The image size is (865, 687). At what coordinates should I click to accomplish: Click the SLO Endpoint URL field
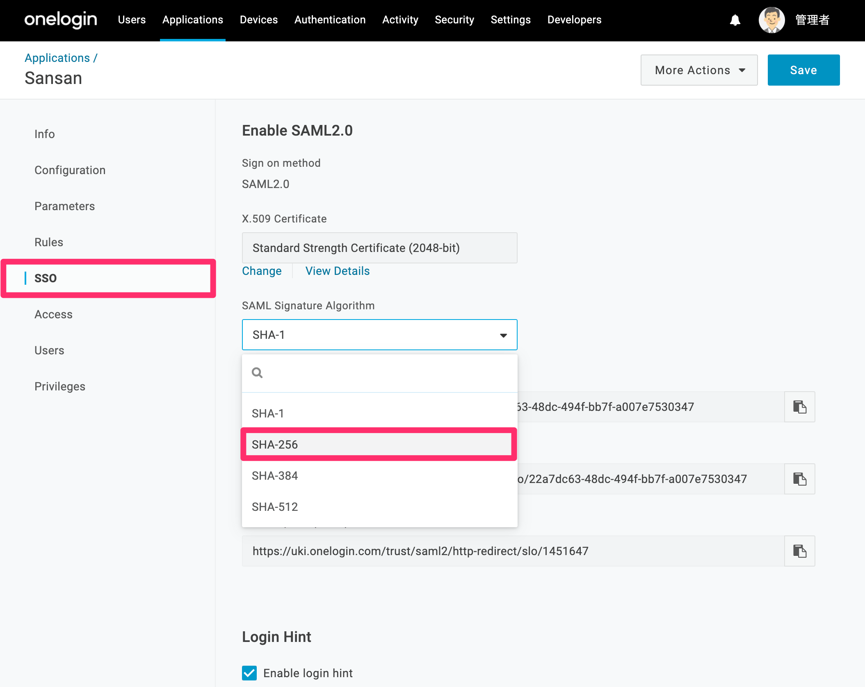point(513,551)
